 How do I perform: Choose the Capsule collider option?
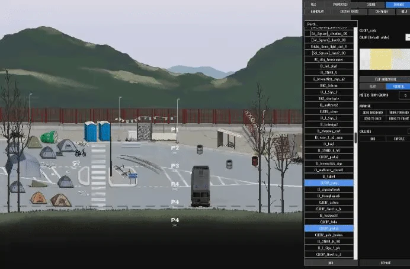tap(398, 139)
